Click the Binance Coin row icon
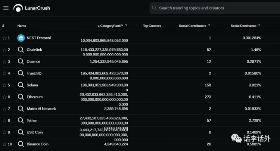This screenshot has height=151, width=280. tap(21, 144)
